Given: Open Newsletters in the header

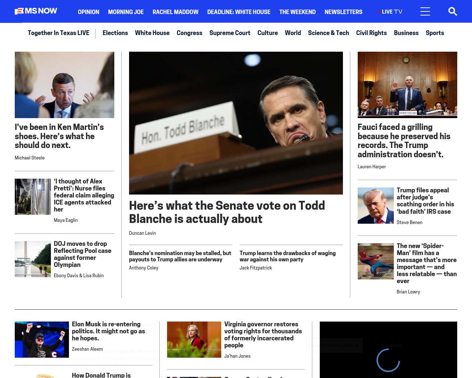Looking at the screenshot, I should point(343,12).
